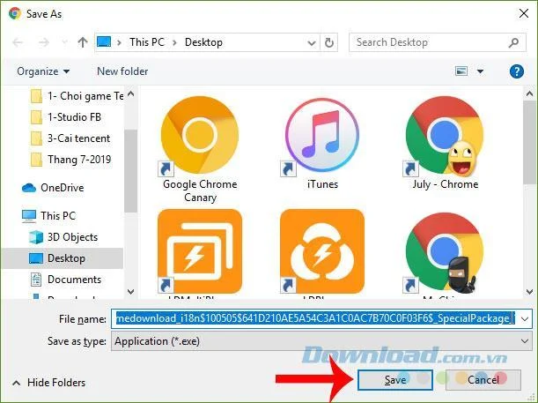This screenshot has height=403, width=538.
Task: Select This PC breadcrumb in address bar
Action: [x=147, y=42]
